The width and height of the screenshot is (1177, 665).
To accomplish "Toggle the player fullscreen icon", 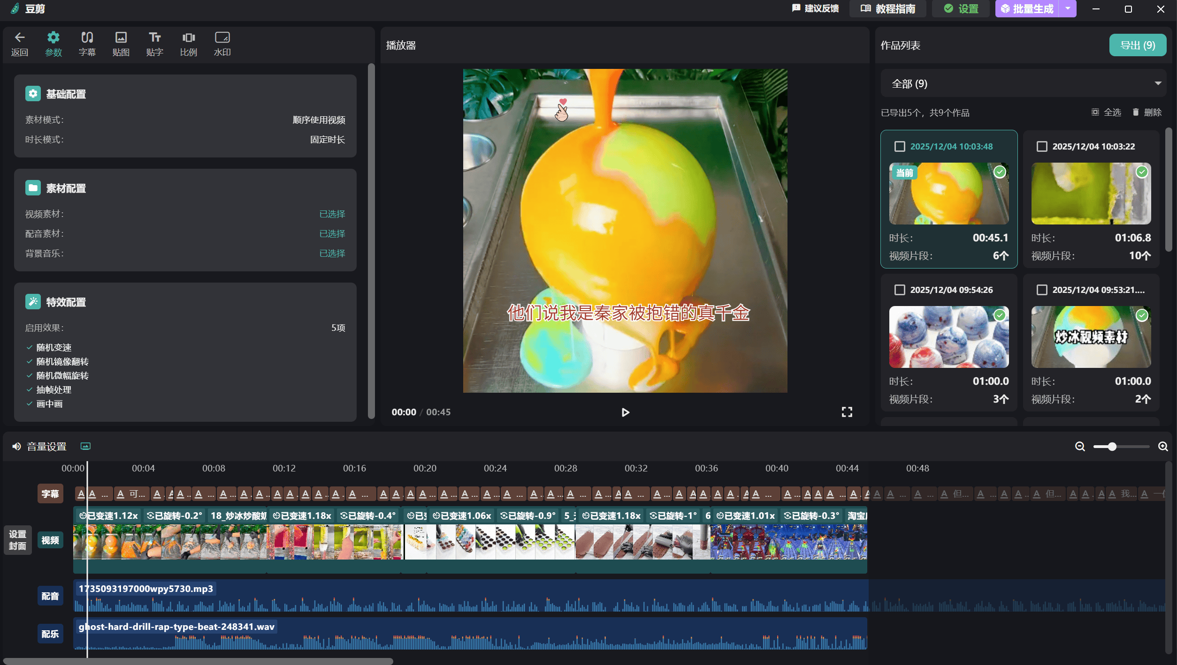I will click(847, 412).
